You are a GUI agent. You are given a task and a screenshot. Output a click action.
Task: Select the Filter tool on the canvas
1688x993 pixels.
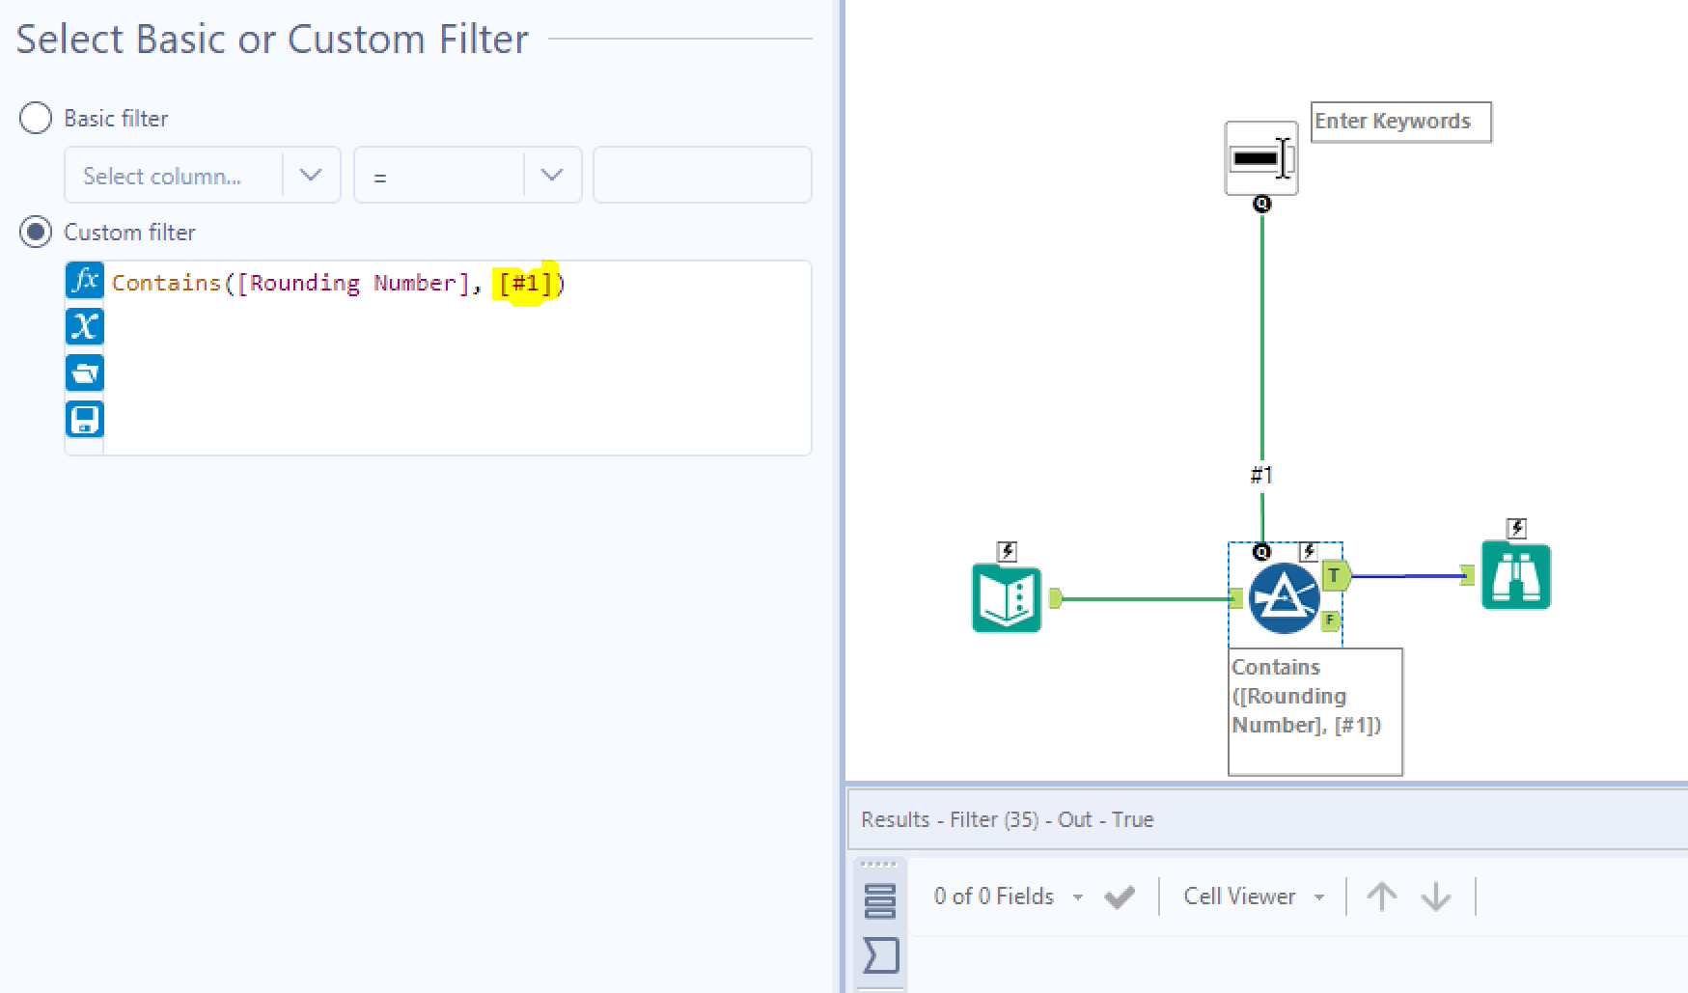pyautogui.click(x=1284, y=596)
